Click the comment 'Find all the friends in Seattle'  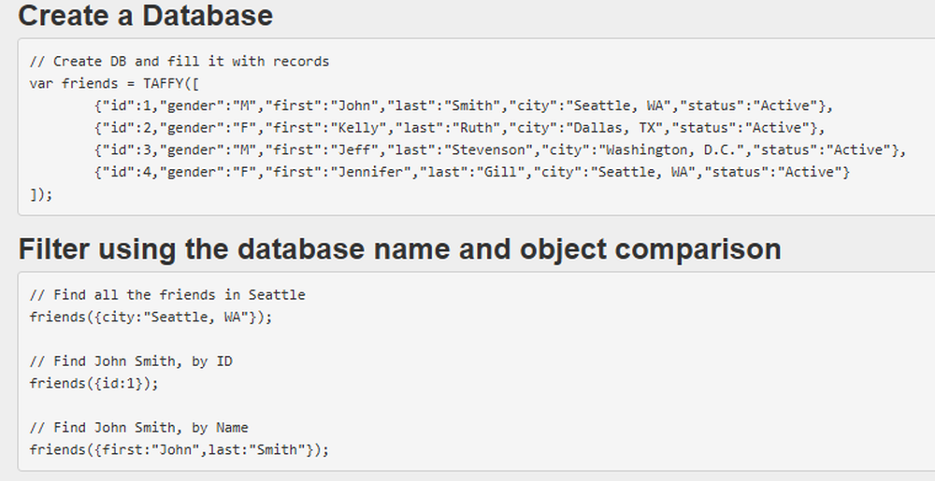[167, 295]
